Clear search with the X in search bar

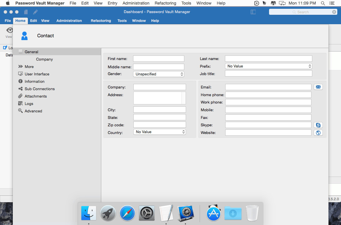click(x=334, y=12)
